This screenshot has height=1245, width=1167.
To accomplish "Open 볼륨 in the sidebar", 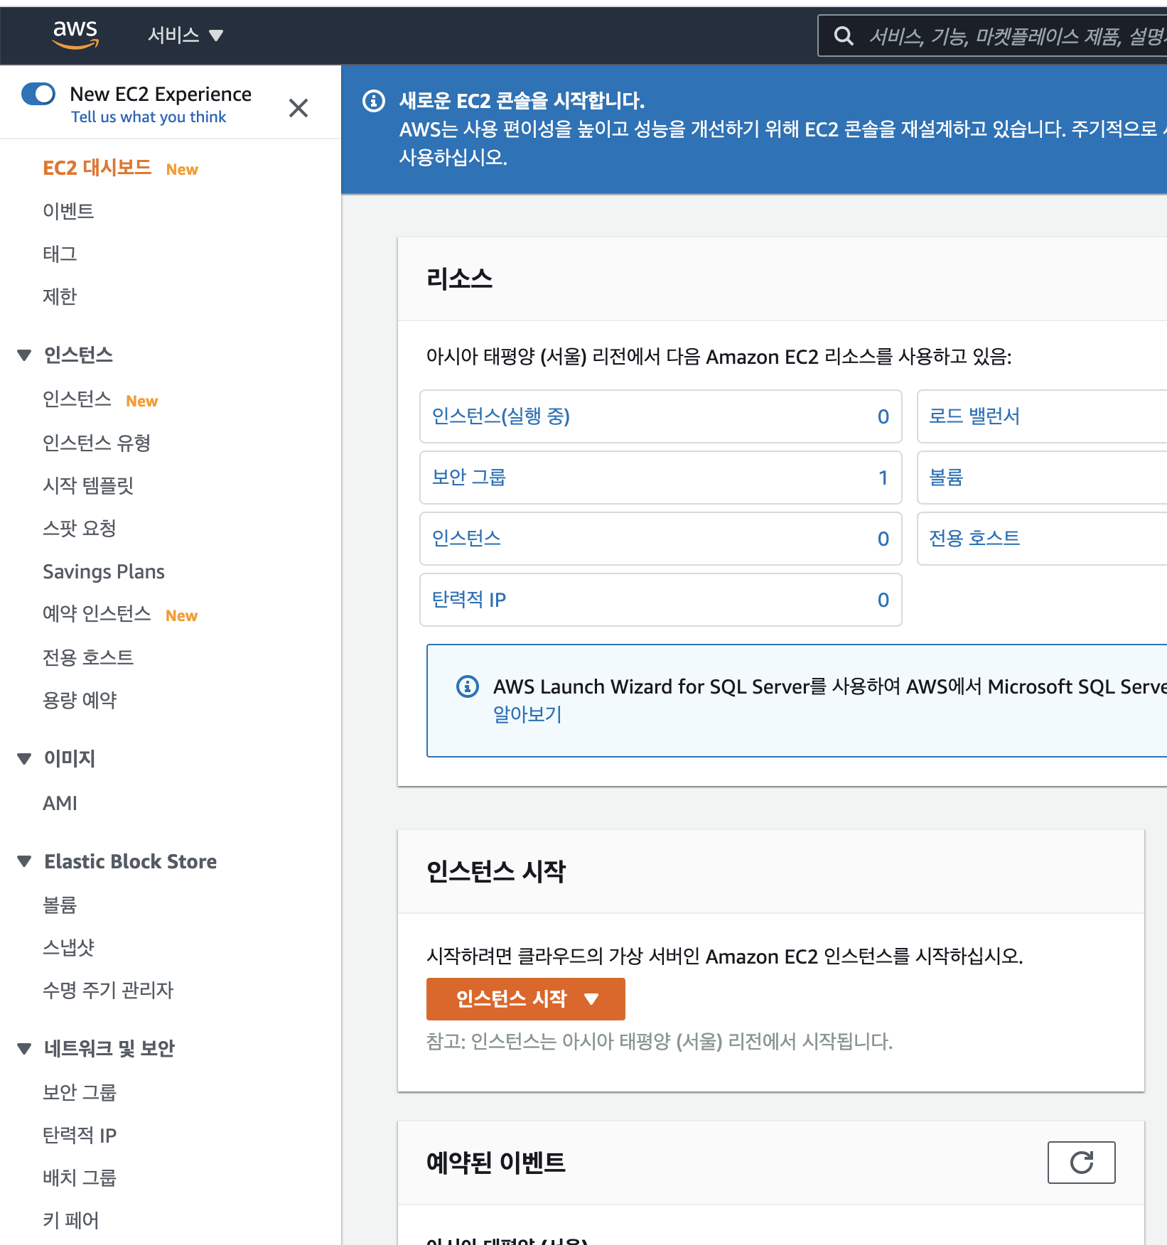I will 60,905.
